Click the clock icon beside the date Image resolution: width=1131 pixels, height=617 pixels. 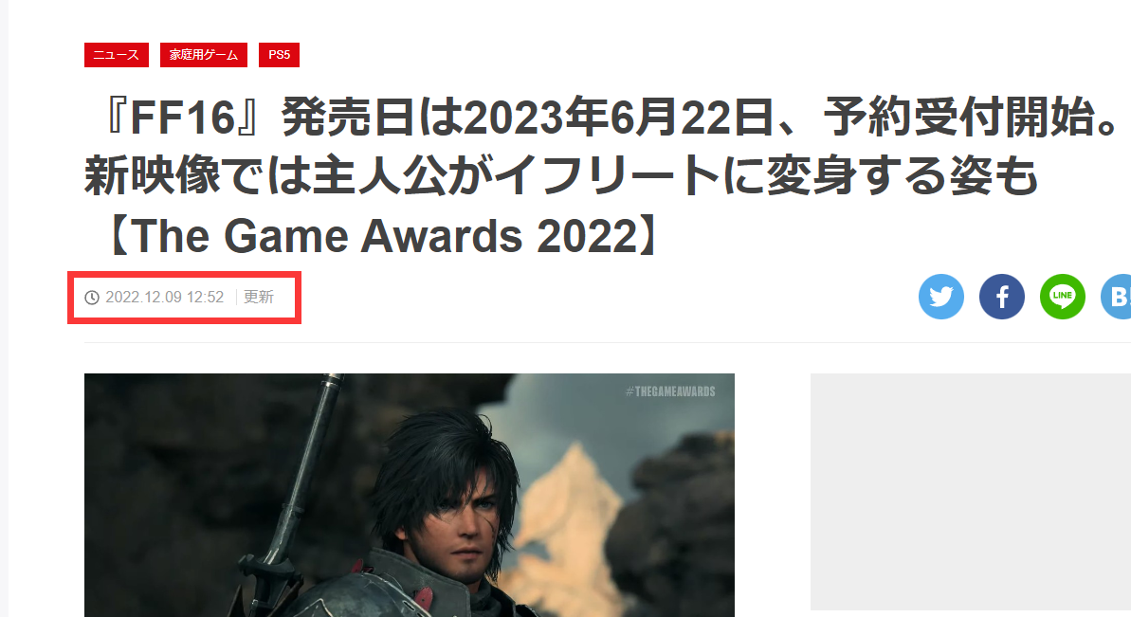[x=92, y=298]
